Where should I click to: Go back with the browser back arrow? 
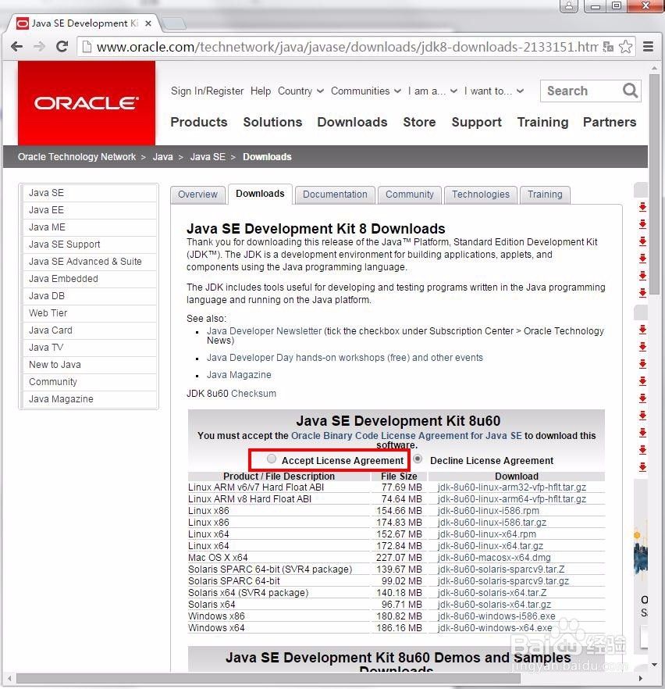coord(16,46)
